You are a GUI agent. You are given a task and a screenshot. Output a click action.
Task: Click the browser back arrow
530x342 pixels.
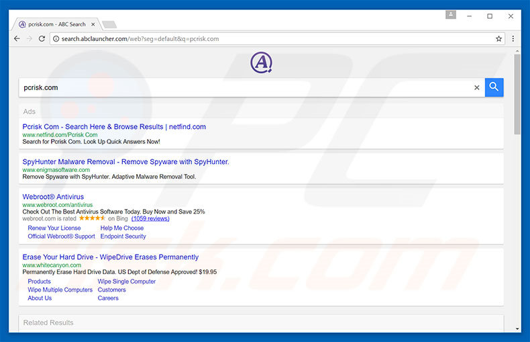click(x=17, y=38)
